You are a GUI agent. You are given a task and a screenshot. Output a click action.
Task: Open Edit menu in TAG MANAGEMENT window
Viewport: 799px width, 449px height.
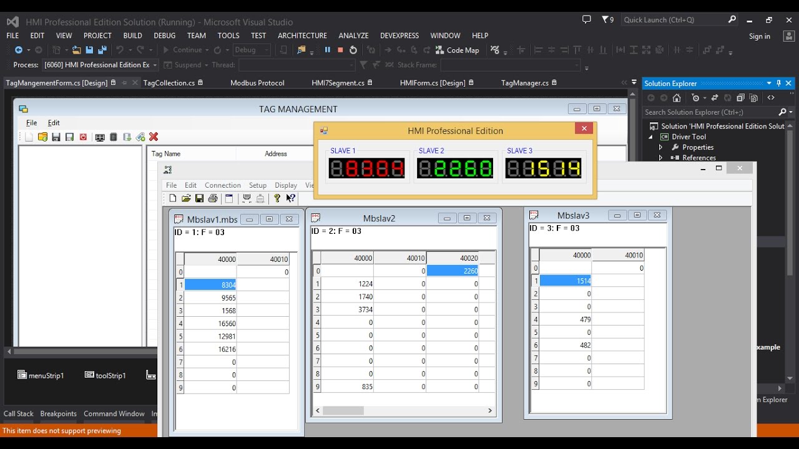tap(54, 123)
